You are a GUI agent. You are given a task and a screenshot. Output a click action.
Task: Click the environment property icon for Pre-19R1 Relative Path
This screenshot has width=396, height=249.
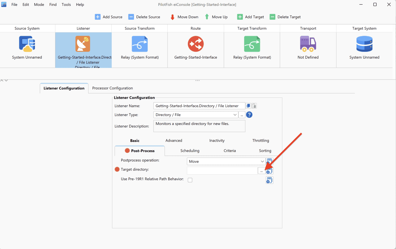269,180
